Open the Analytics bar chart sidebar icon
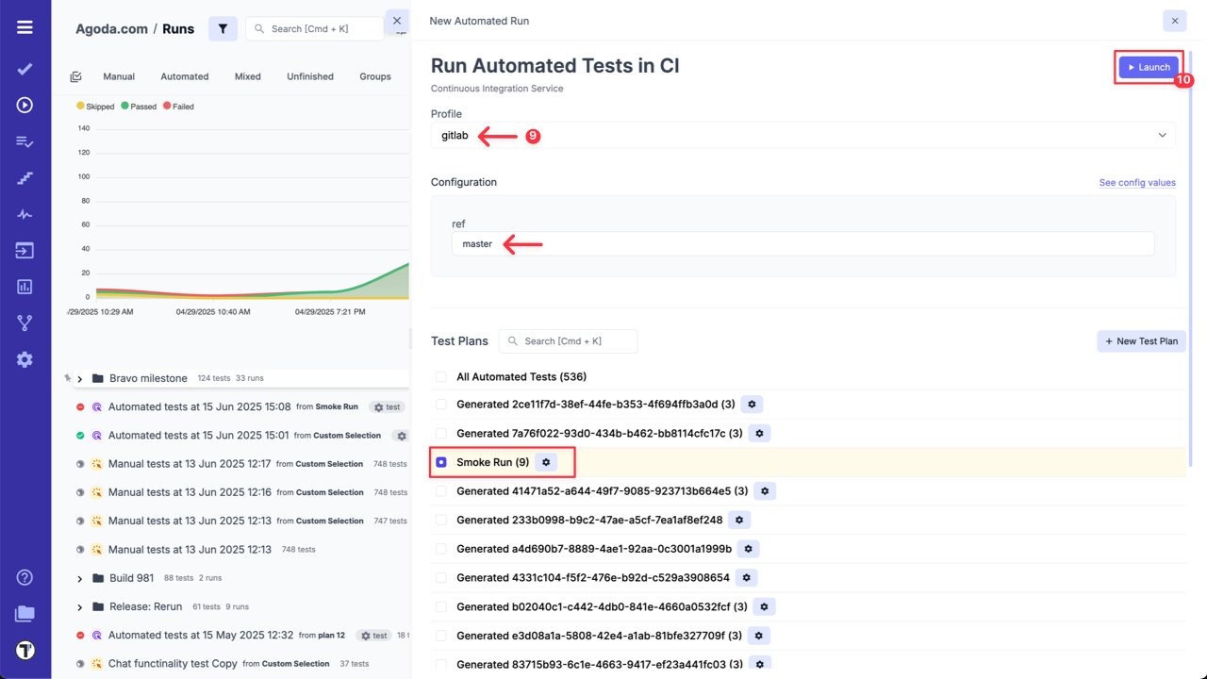Screen dimensions: 1207x679 (x=25, y=286)
